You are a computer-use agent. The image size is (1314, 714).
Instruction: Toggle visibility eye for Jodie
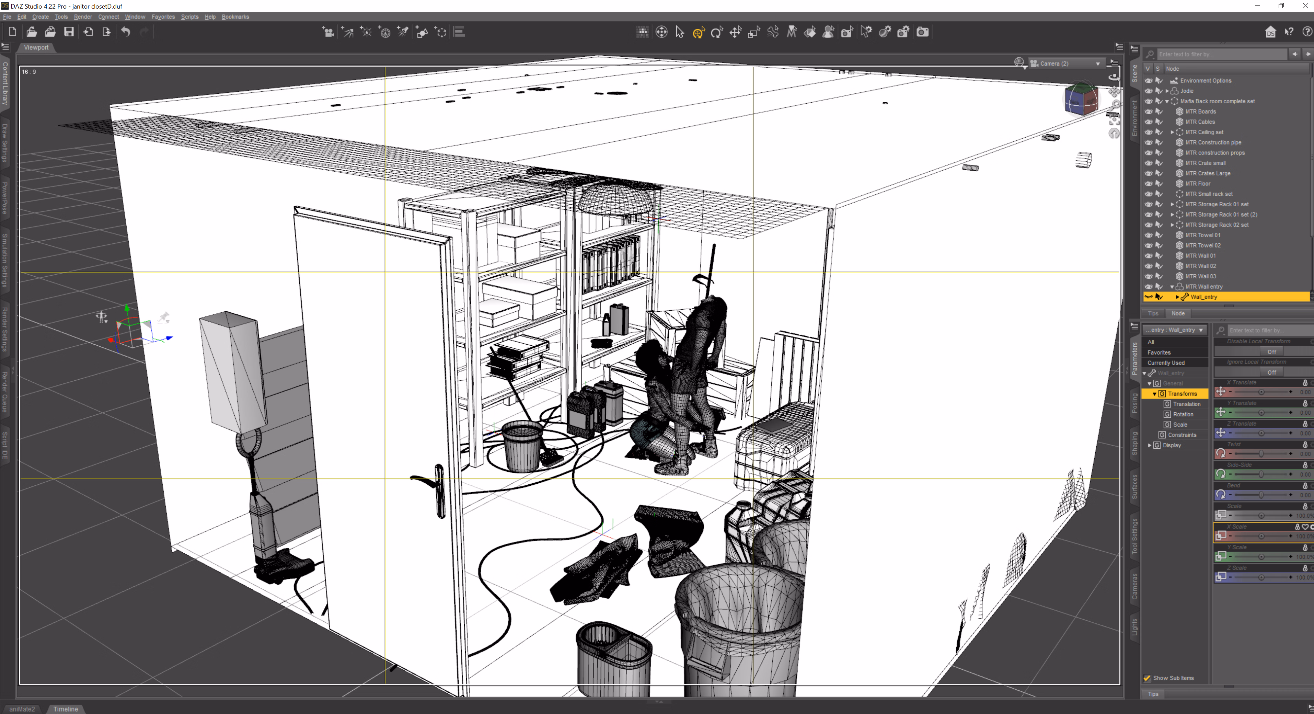pyautogui.click(x=1148, y=91)
